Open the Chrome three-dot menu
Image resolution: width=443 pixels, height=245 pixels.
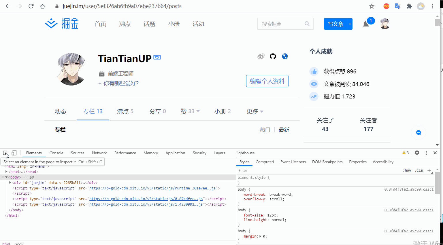tap(432, 6)
